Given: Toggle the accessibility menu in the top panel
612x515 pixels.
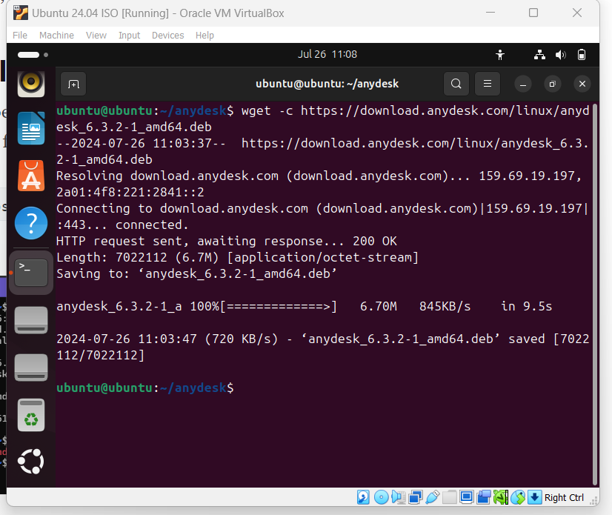Looking at the screenshot, I should pyautogui.click(x=500, y=54).
